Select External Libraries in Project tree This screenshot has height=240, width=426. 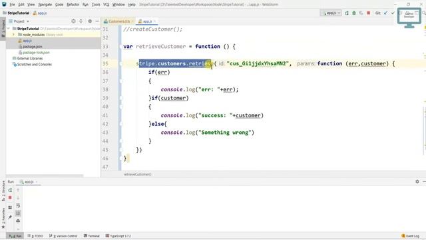coord(29,59)
